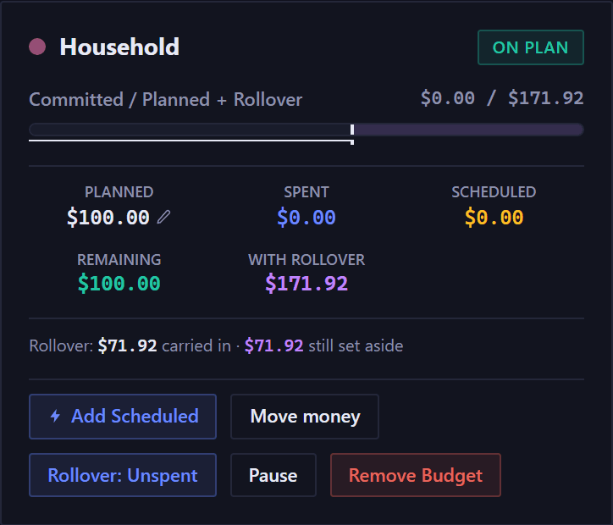Click the Add Scheduled button
Screen dimensions: 613x525
tap(123, 417)
